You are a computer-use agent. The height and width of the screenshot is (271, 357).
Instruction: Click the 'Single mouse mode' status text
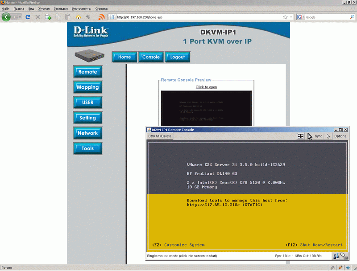coord(182,256)
